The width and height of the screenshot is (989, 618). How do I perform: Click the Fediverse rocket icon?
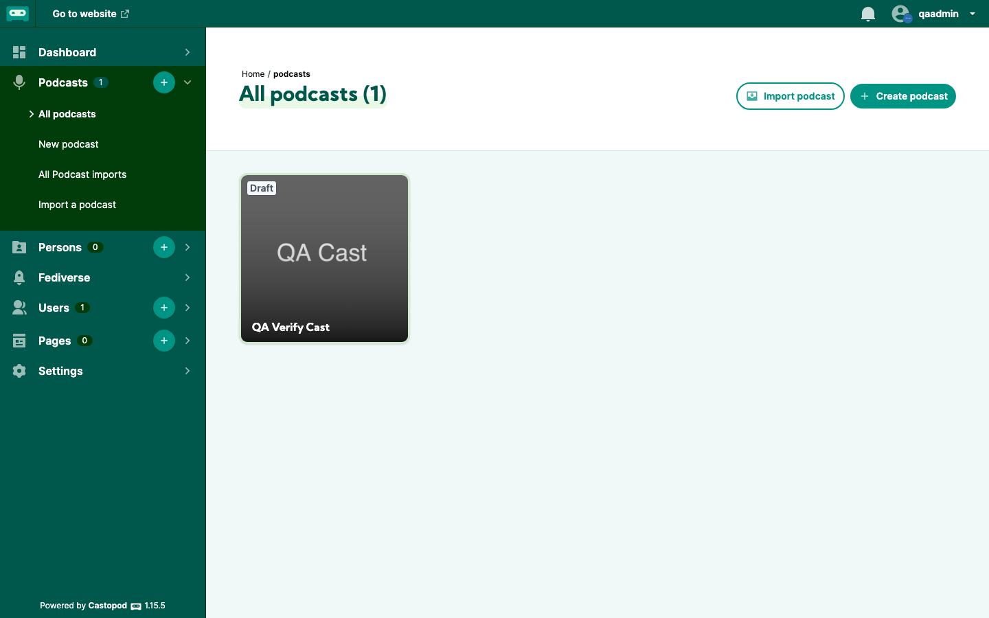click(x=19, y=277)
